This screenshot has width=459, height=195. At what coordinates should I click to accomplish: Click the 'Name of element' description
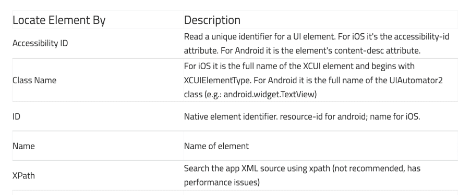click(x=216, y=146)
